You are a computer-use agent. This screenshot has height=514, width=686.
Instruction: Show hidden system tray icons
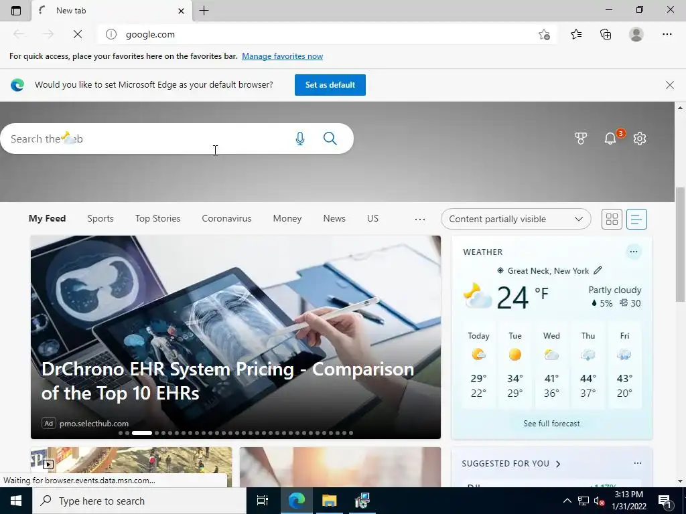(x=567, y=501)
